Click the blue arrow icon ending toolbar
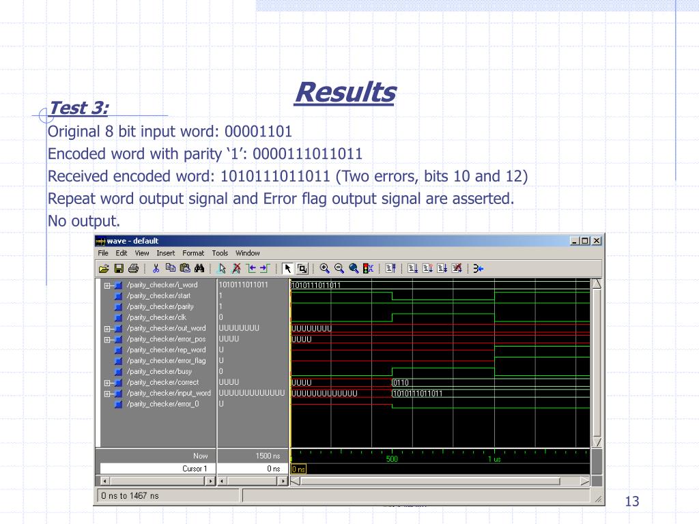The width and height of the screenshot is (699, 524). [x=479, y=269]
